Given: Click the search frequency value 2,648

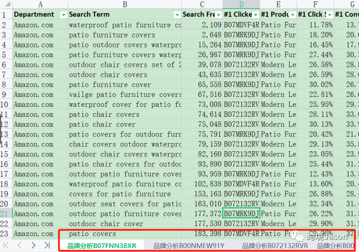Looking at the screenshot, I should tap(212, 35).
